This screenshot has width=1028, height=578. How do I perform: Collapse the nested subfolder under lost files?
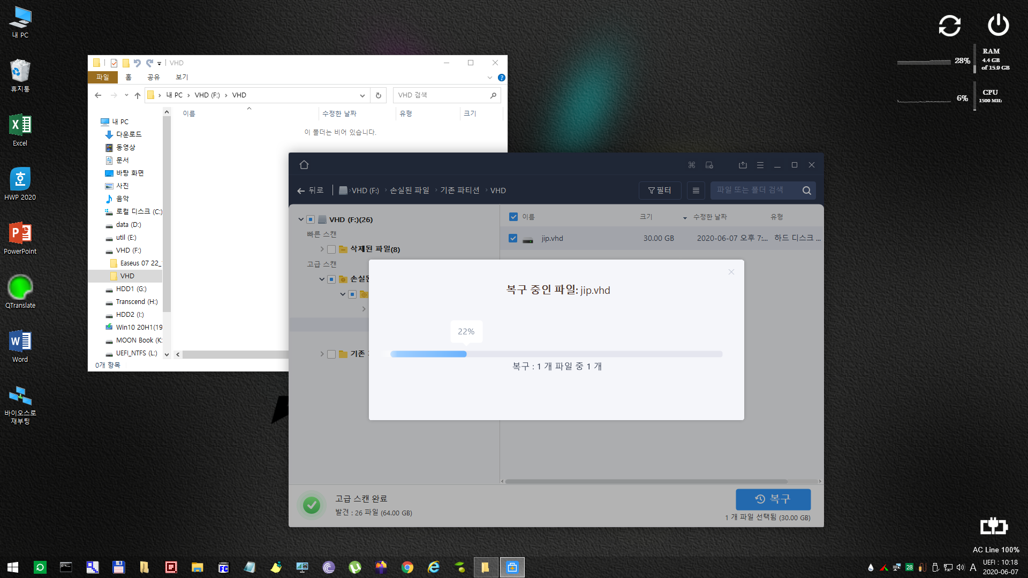point(343,294)
